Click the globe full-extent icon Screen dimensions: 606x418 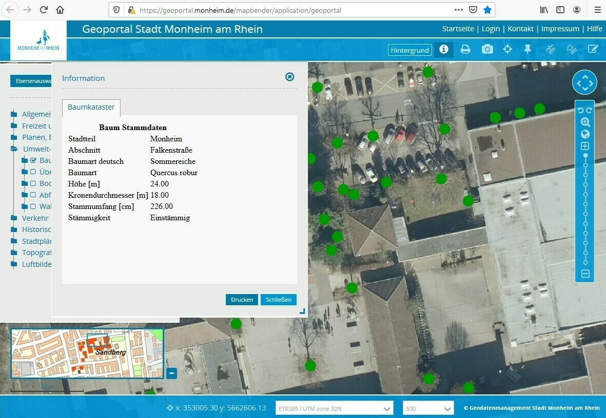(x=585, y=134)
